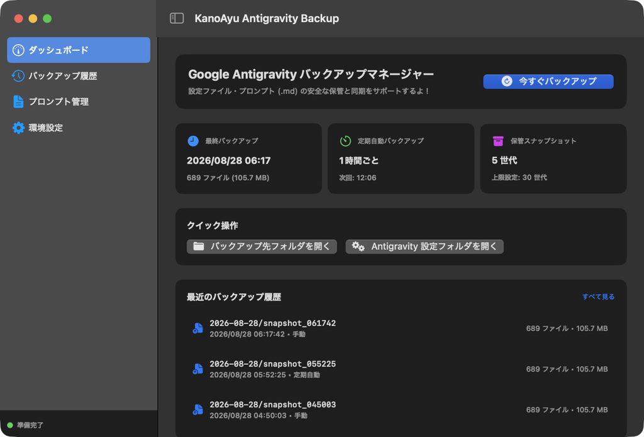644x437 pixels.
Task: Open the ダッシュボード sidebar item
Action: [x=79, y=50]
